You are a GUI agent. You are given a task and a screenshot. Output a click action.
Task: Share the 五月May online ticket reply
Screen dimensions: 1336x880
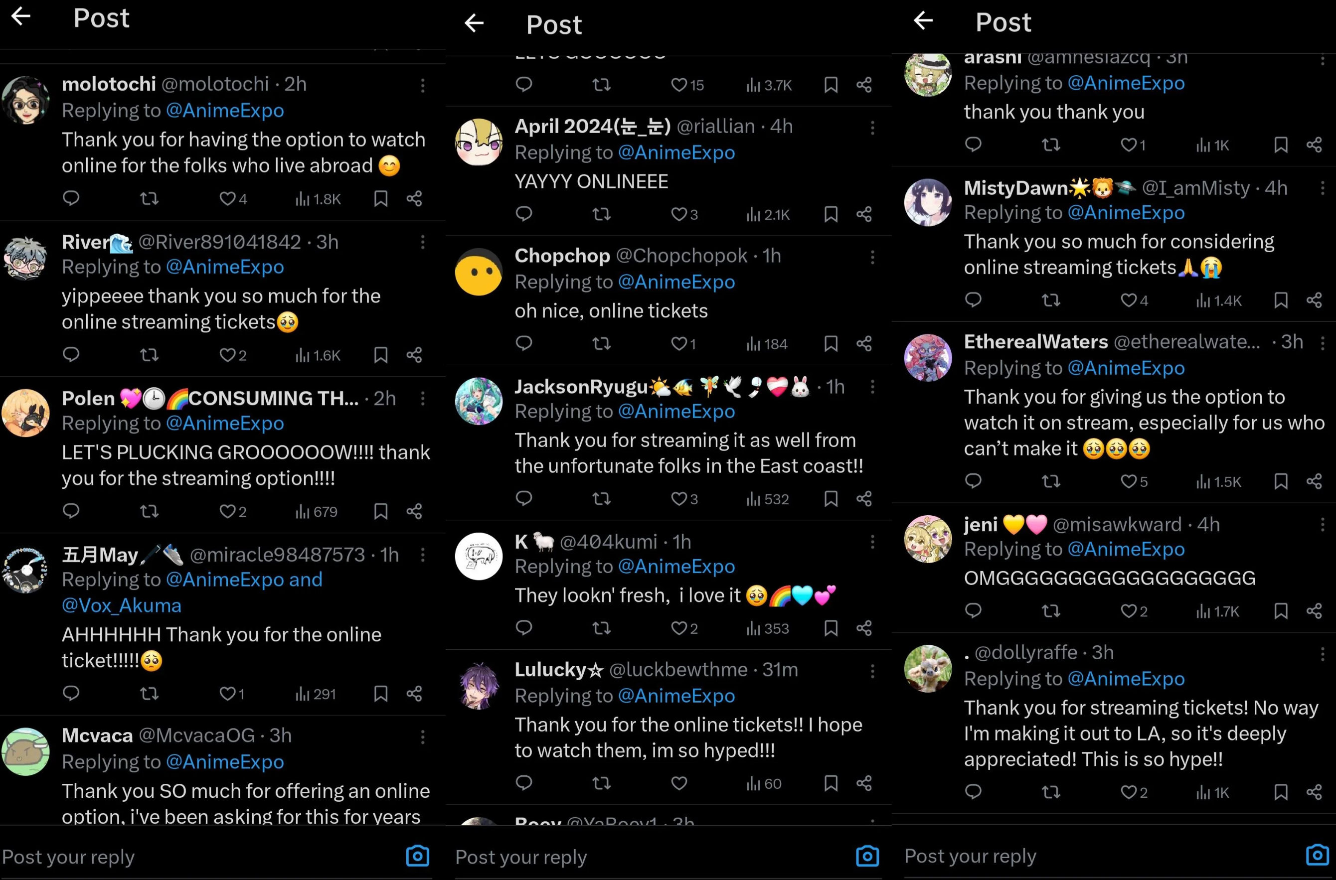[414, 694]
